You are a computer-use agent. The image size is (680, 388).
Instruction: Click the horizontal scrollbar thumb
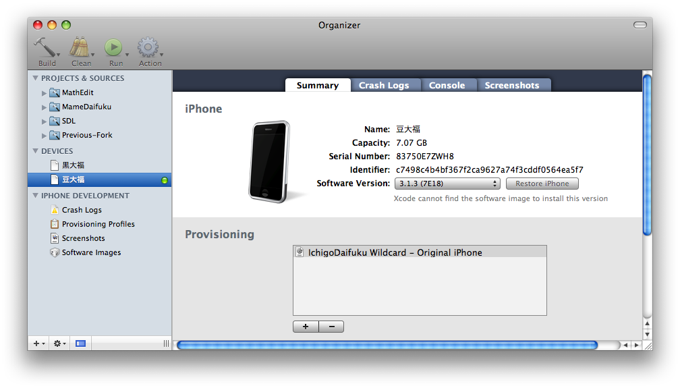387,345
